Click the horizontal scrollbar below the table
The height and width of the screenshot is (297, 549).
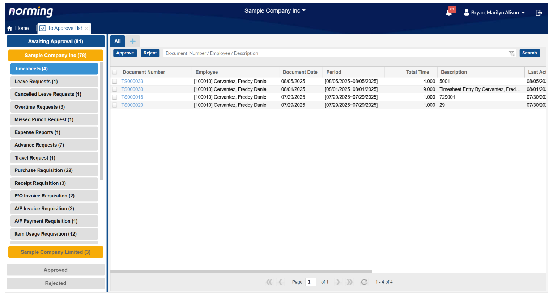[241, 271]
